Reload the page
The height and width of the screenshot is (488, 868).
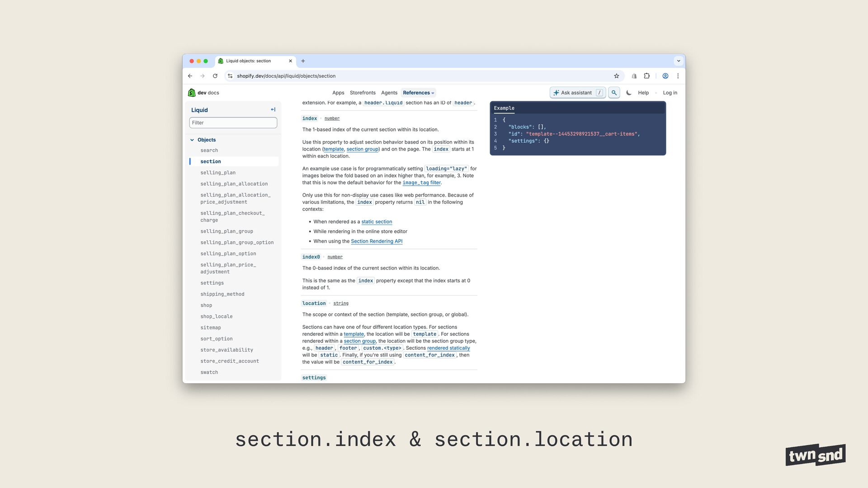point(215,76)
